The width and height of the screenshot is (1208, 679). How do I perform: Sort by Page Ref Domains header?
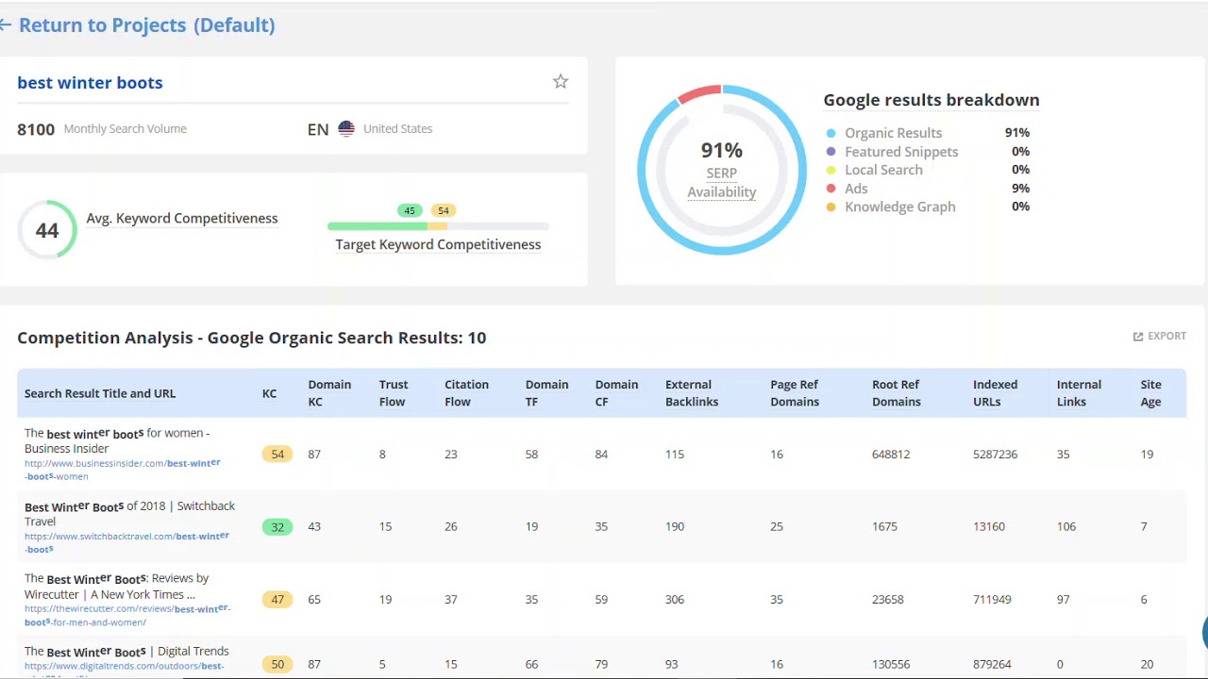click(x=795, y=393)
